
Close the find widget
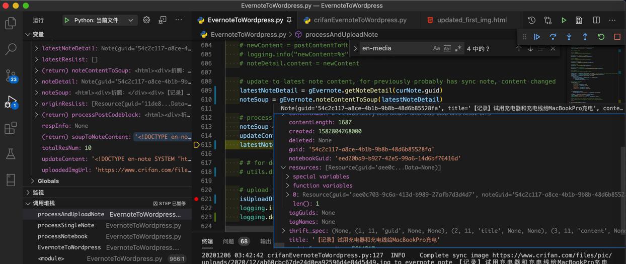click(x=553, y=49)
